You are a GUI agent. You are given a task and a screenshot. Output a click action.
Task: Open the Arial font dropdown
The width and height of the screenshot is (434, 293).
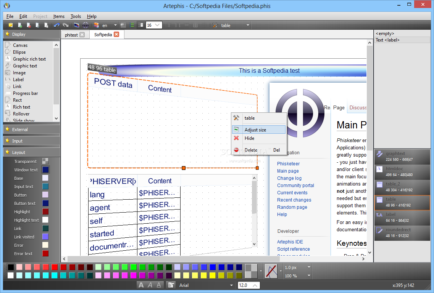(231, 285)
